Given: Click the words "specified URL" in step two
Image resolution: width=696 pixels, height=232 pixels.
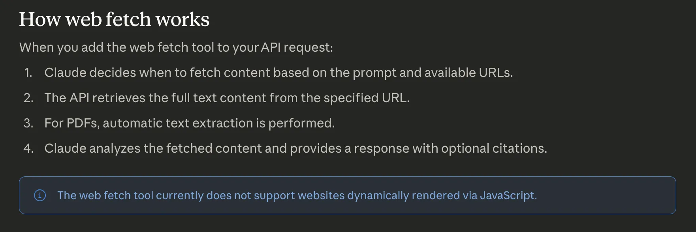Looking at the screenshot, I should click(x=366, y=98).
